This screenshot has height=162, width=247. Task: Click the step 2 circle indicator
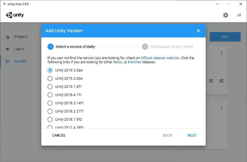(145, 47)
